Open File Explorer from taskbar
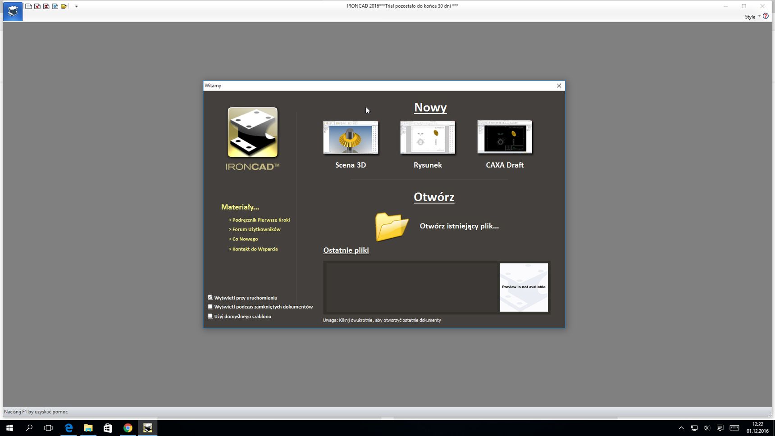Image resolution: width=775 pixels, height=436 pixels. 88,428
